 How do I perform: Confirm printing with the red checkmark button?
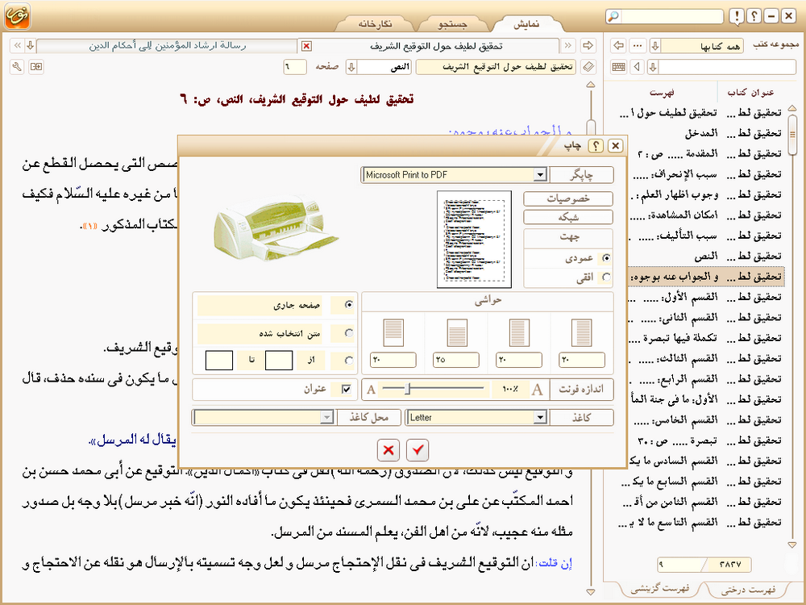point(418,450)
